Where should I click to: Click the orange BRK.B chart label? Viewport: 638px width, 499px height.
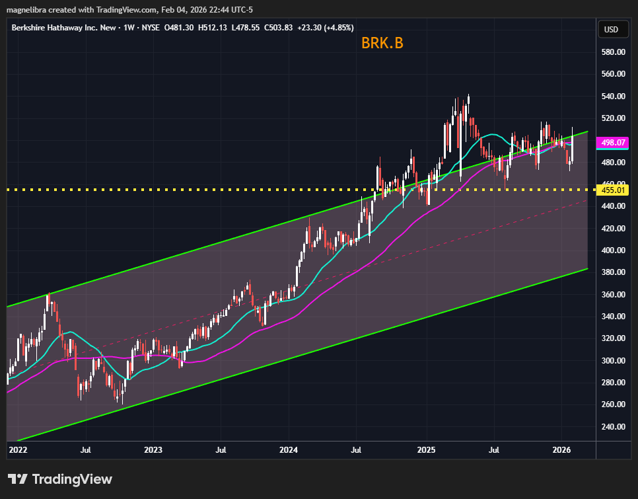tap(382, 43)
